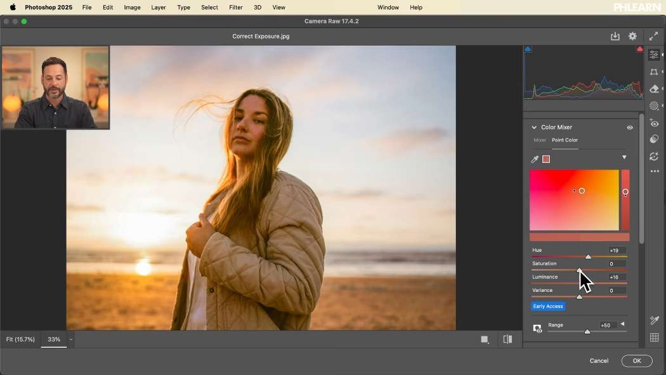
Task: Open the Layer menu
Action: click(x=159, y=7)
